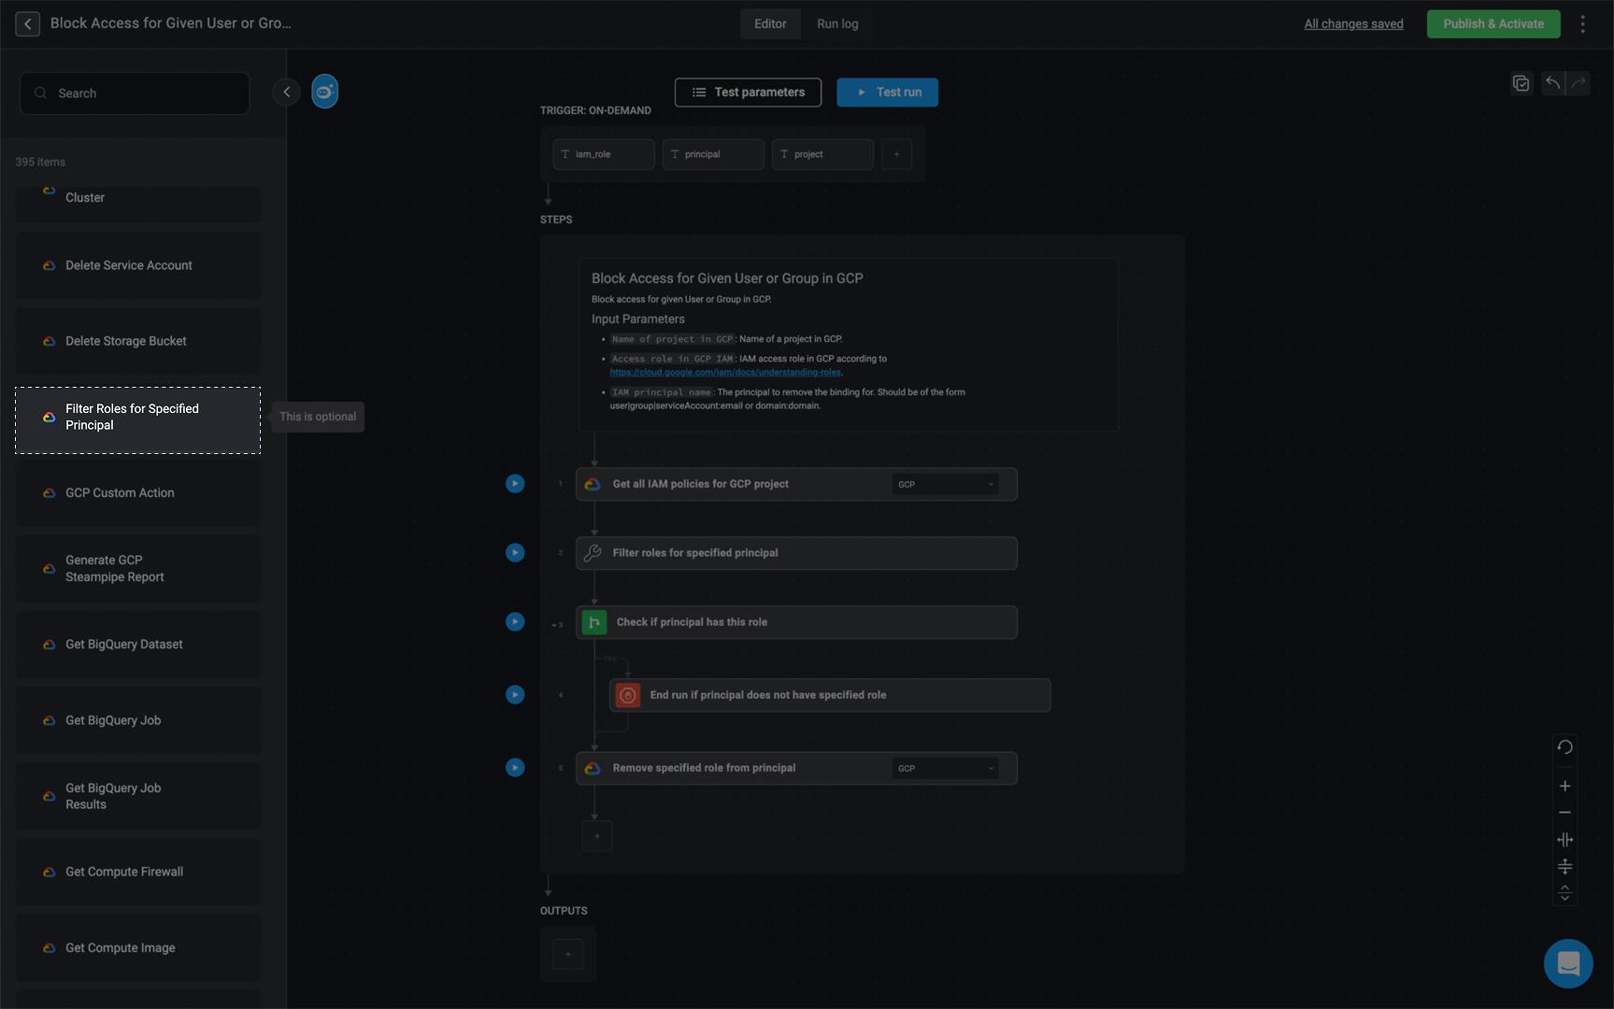The width and height of the screenshot is (1614, 1009).
Task: Click the undo arrow icon
Action: [x=1552, y=83]
